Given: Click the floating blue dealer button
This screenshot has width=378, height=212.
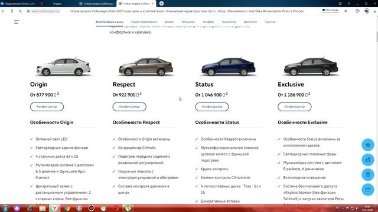Looking at the screenshot, I should click(x=367, y=160).
